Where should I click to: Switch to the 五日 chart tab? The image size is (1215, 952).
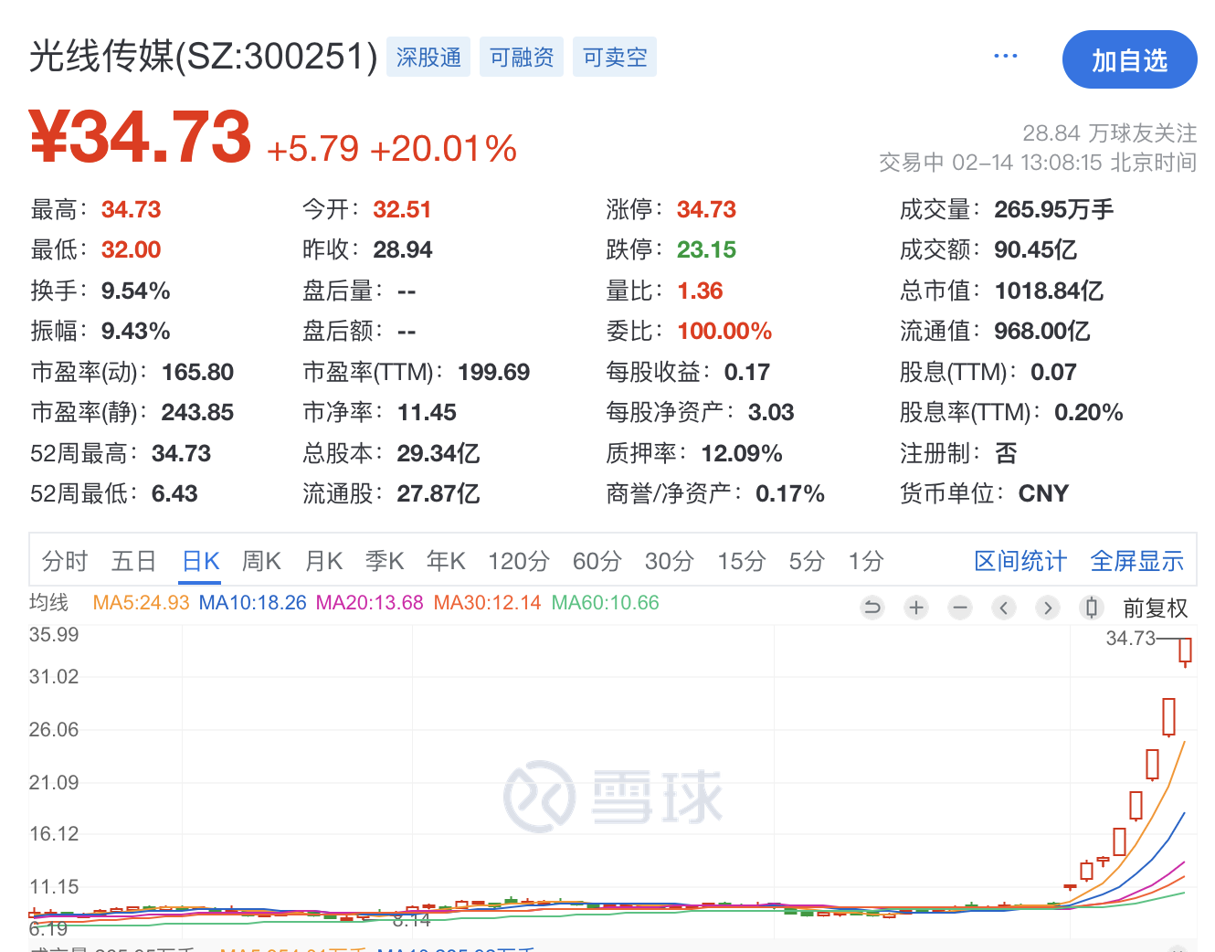point(133,561)
